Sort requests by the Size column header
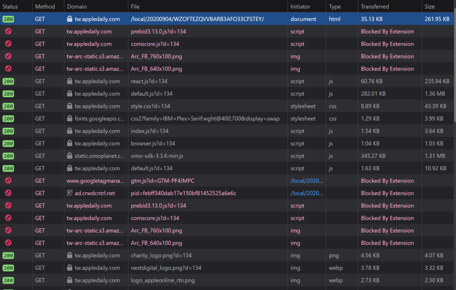This screenshot has height=290, width=456. (x=438, y=6)
